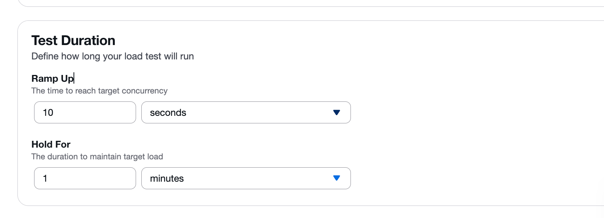Viewport: 604px width, 218px height.
Task: Click the Test Duration section heading
Action: coord(73,40)
